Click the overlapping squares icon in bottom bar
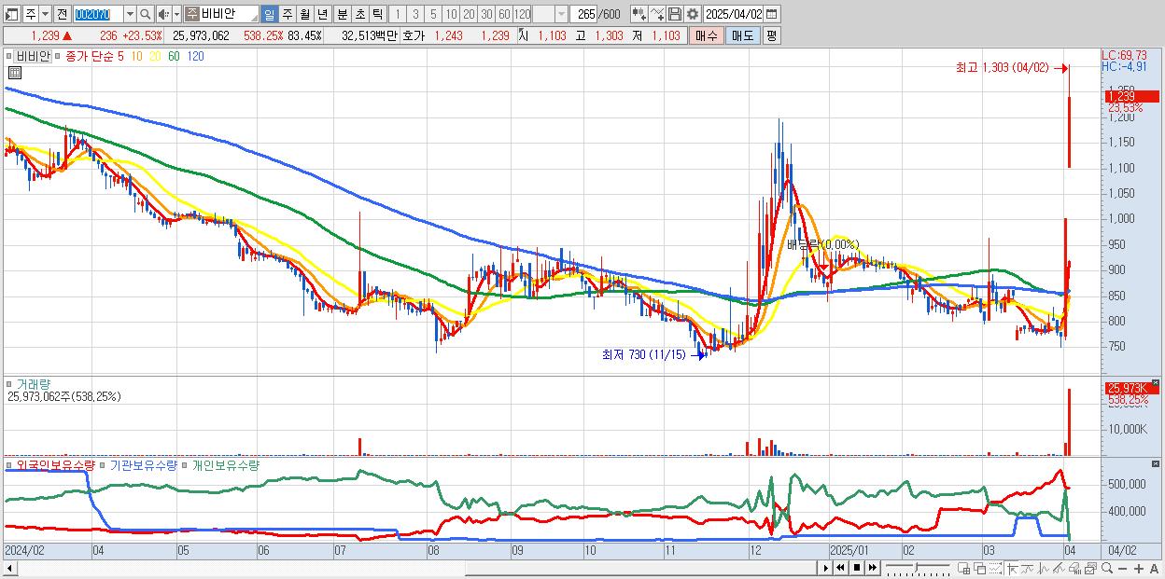This screenshot has height=579, width=1165. click(x=979, y=568)
